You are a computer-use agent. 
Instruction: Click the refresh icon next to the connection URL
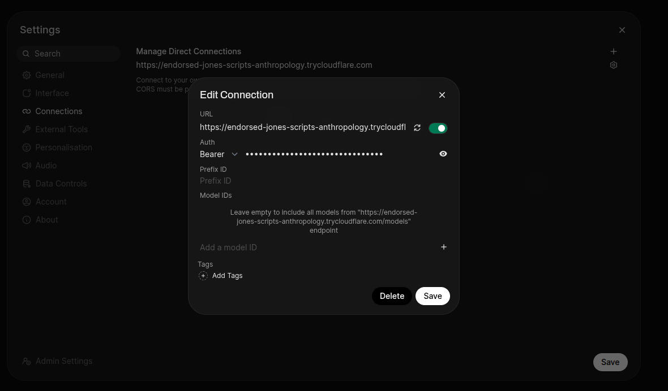(x=417, y=128)
